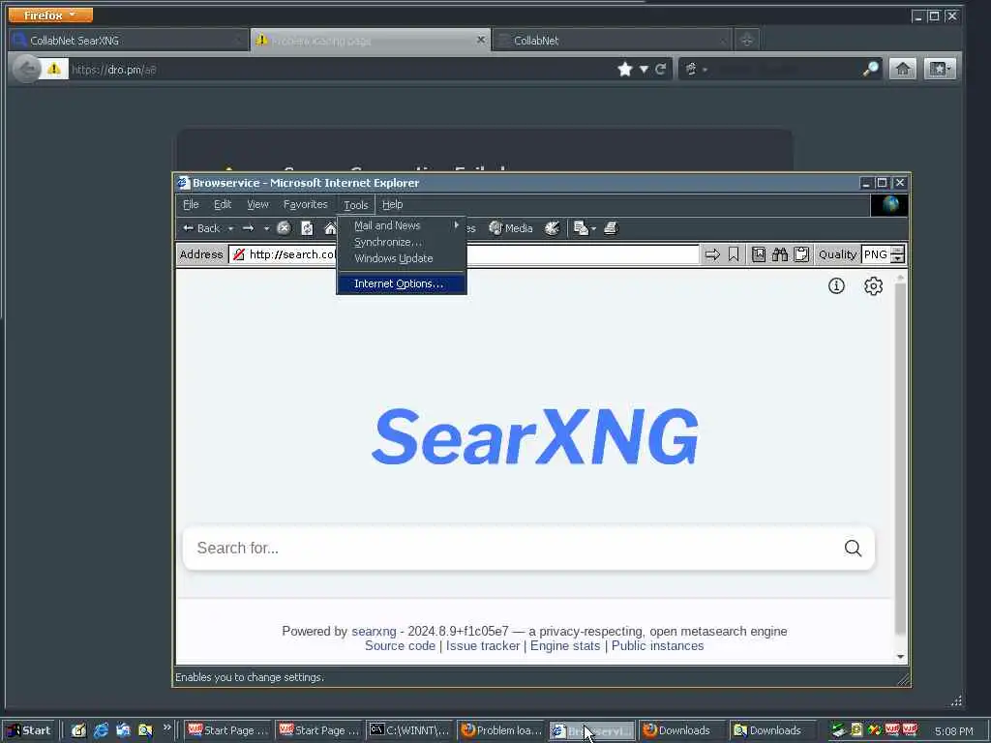Viewport: 991px width, 743px height.
Task: Switch to C:\WINNT taskbar window
Action: (410, 731)
